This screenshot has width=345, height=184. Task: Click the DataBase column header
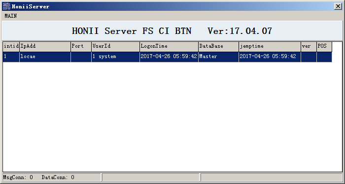pos(218,47)
